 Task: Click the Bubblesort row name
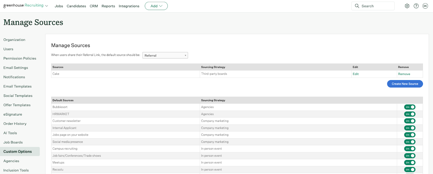60,107
